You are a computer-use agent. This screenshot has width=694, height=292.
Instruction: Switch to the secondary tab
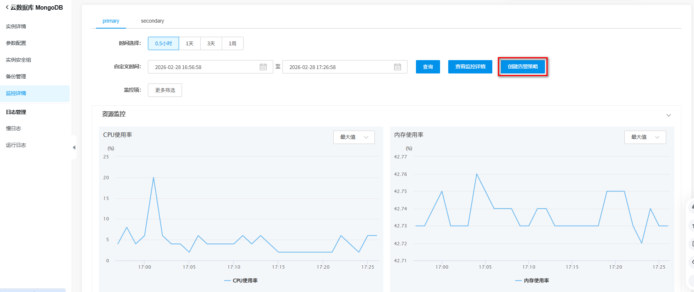(x=152, y=21)
